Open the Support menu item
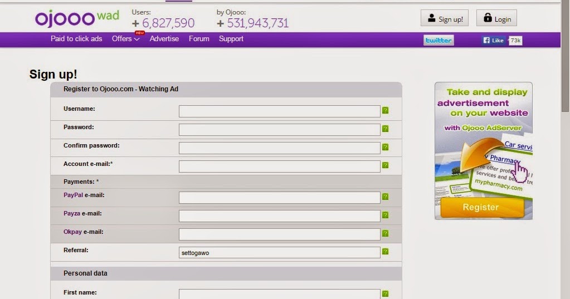The height and width of the screenshot is (299, 570). tap(231, 38)
